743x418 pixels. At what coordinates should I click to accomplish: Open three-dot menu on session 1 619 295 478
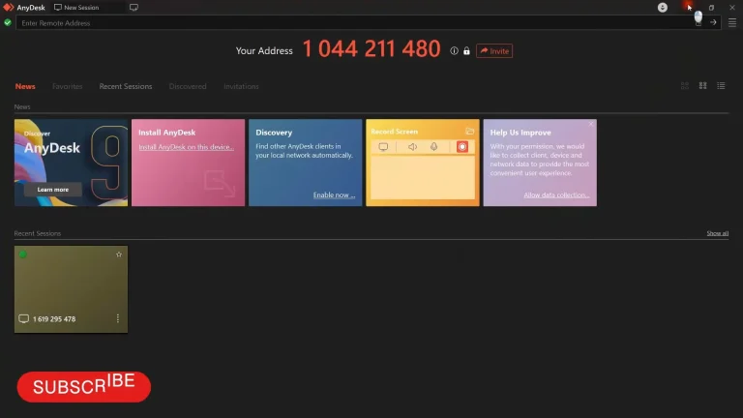tap(117, 318)
